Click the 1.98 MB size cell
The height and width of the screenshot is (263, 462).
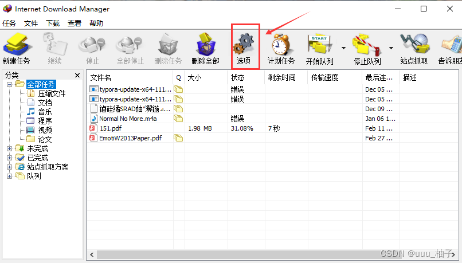pos(200,128)
